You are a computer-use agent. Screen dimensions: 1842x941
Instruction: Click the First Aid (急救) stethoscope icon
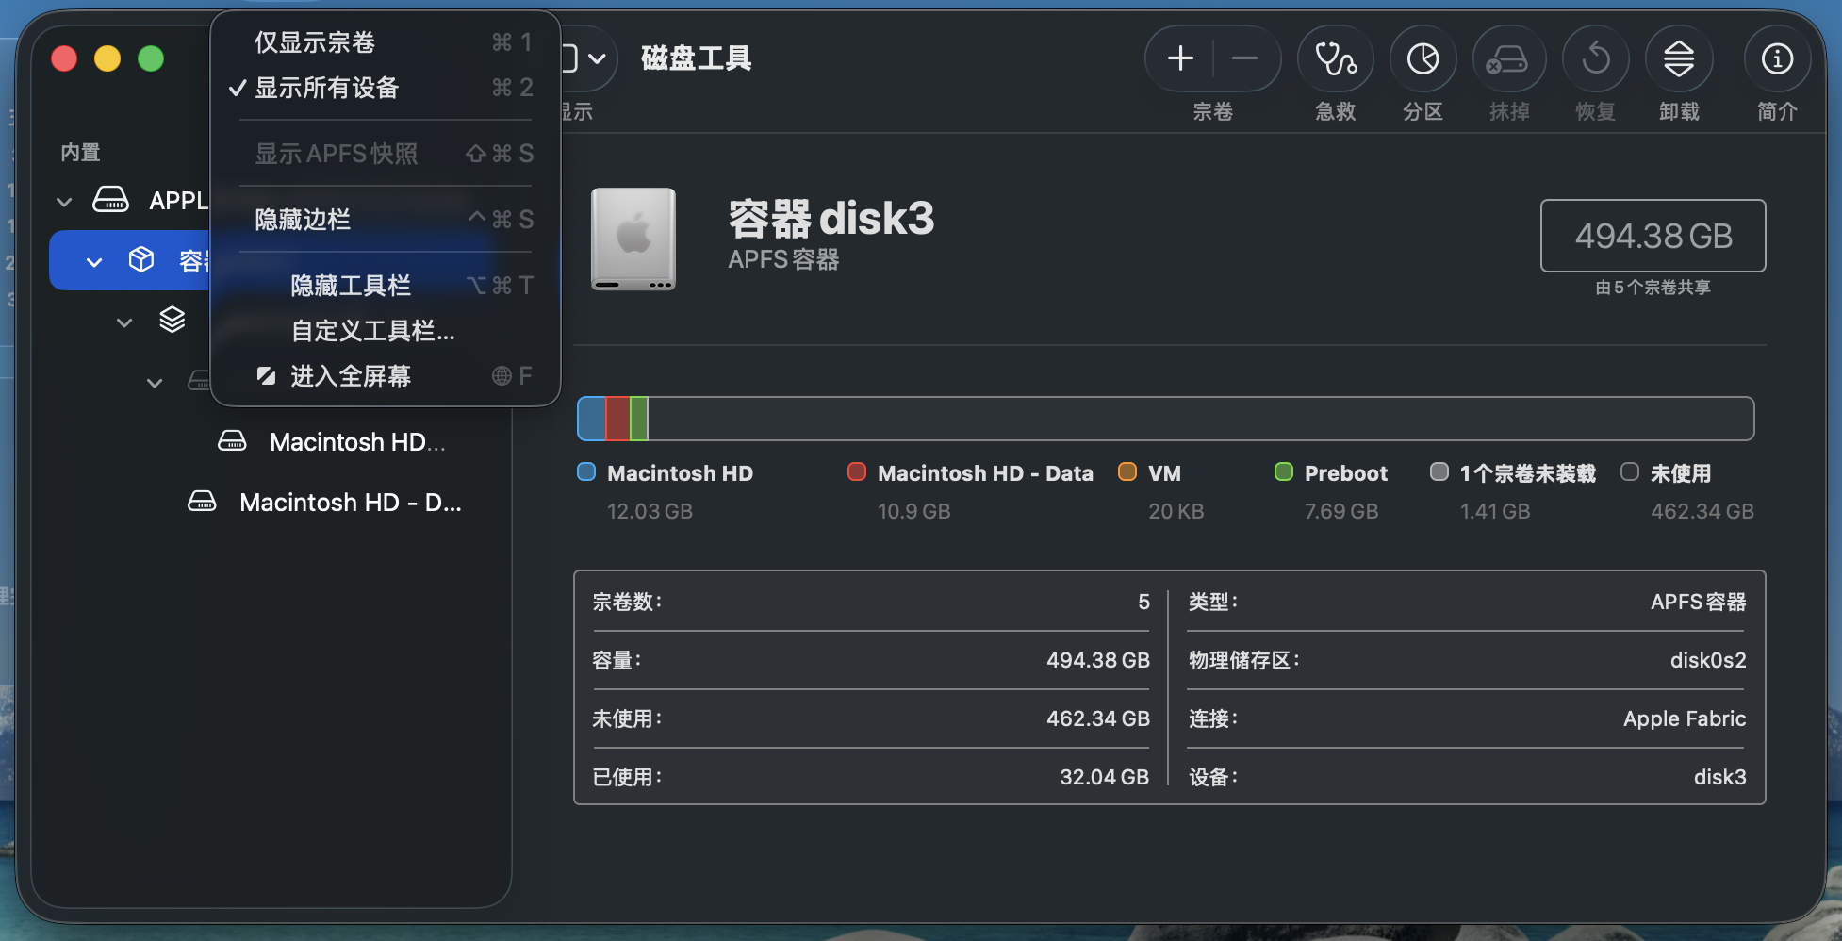(1335, 59)
